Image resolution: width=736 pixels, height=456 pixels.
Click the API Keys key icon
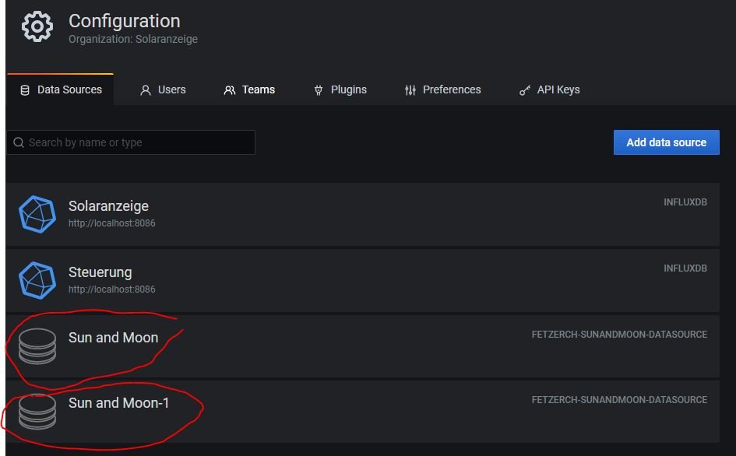525,90
